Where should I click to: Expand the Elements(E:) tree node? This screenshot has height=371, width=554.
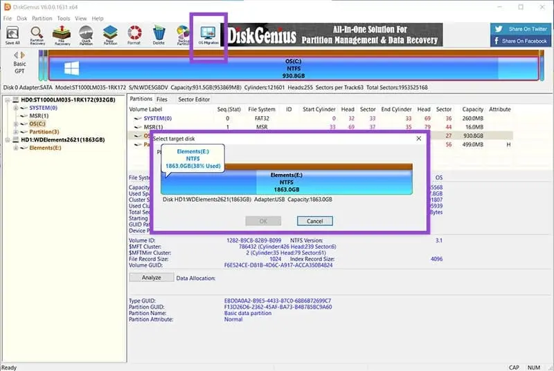[15, 148]
